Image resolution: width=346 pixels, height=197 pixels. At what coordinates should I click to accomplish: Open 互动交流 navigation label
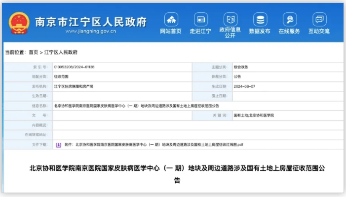pyautogui.click(x=319, y=32)
